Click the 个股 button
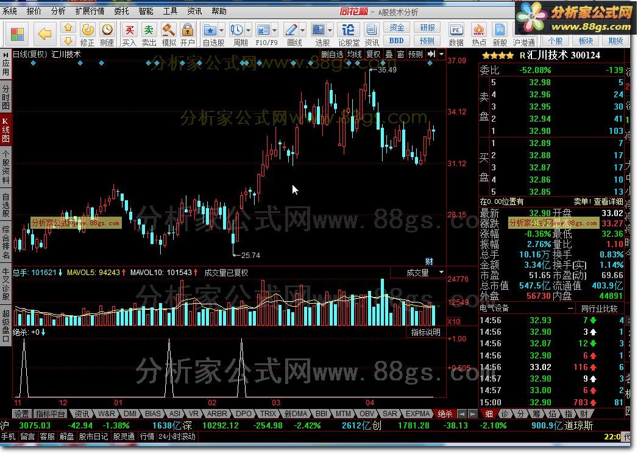The image size is (638, 454). tap(555, 41)
